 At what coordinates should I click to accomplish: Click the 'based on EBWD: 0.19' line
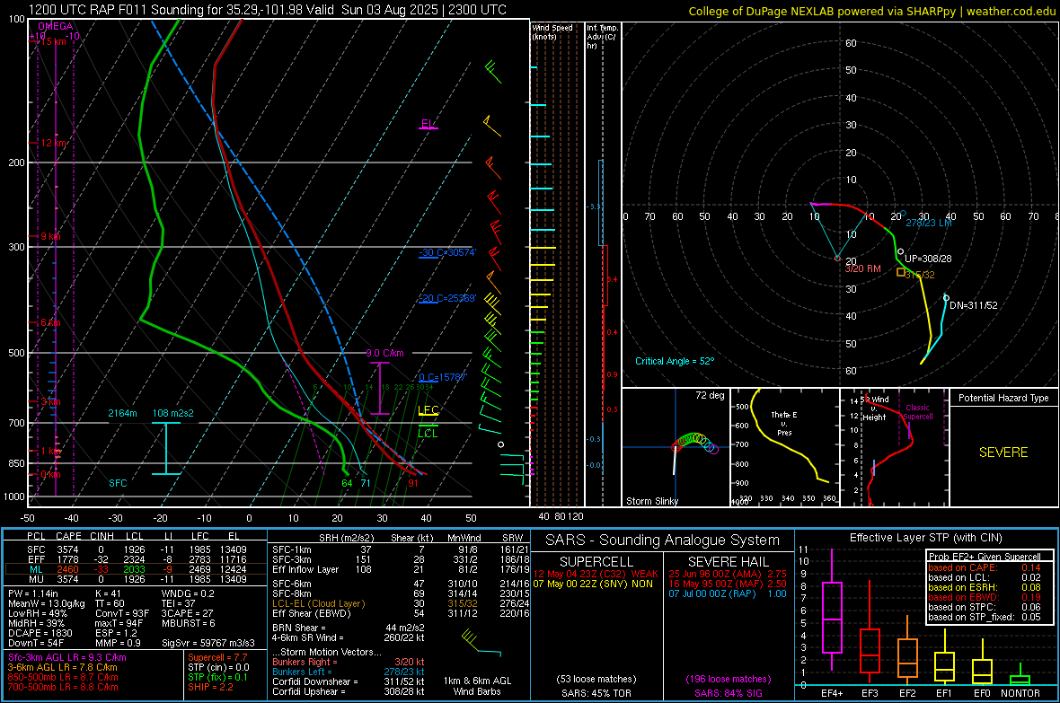click(985, 597)
